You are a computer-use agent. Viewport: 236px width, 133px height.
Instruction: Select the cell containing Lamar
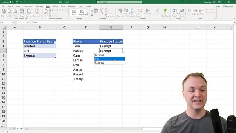[x=86, y=60]
